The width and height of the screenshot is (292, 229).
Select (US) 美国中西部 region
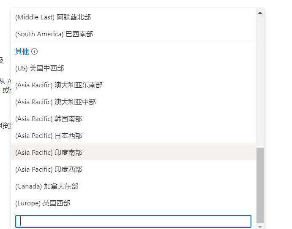coord(39,68)
